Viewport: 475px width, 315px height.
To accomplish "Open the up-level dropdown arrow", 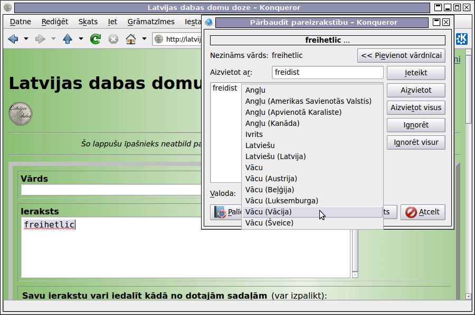I will click(x=81, y=38).
